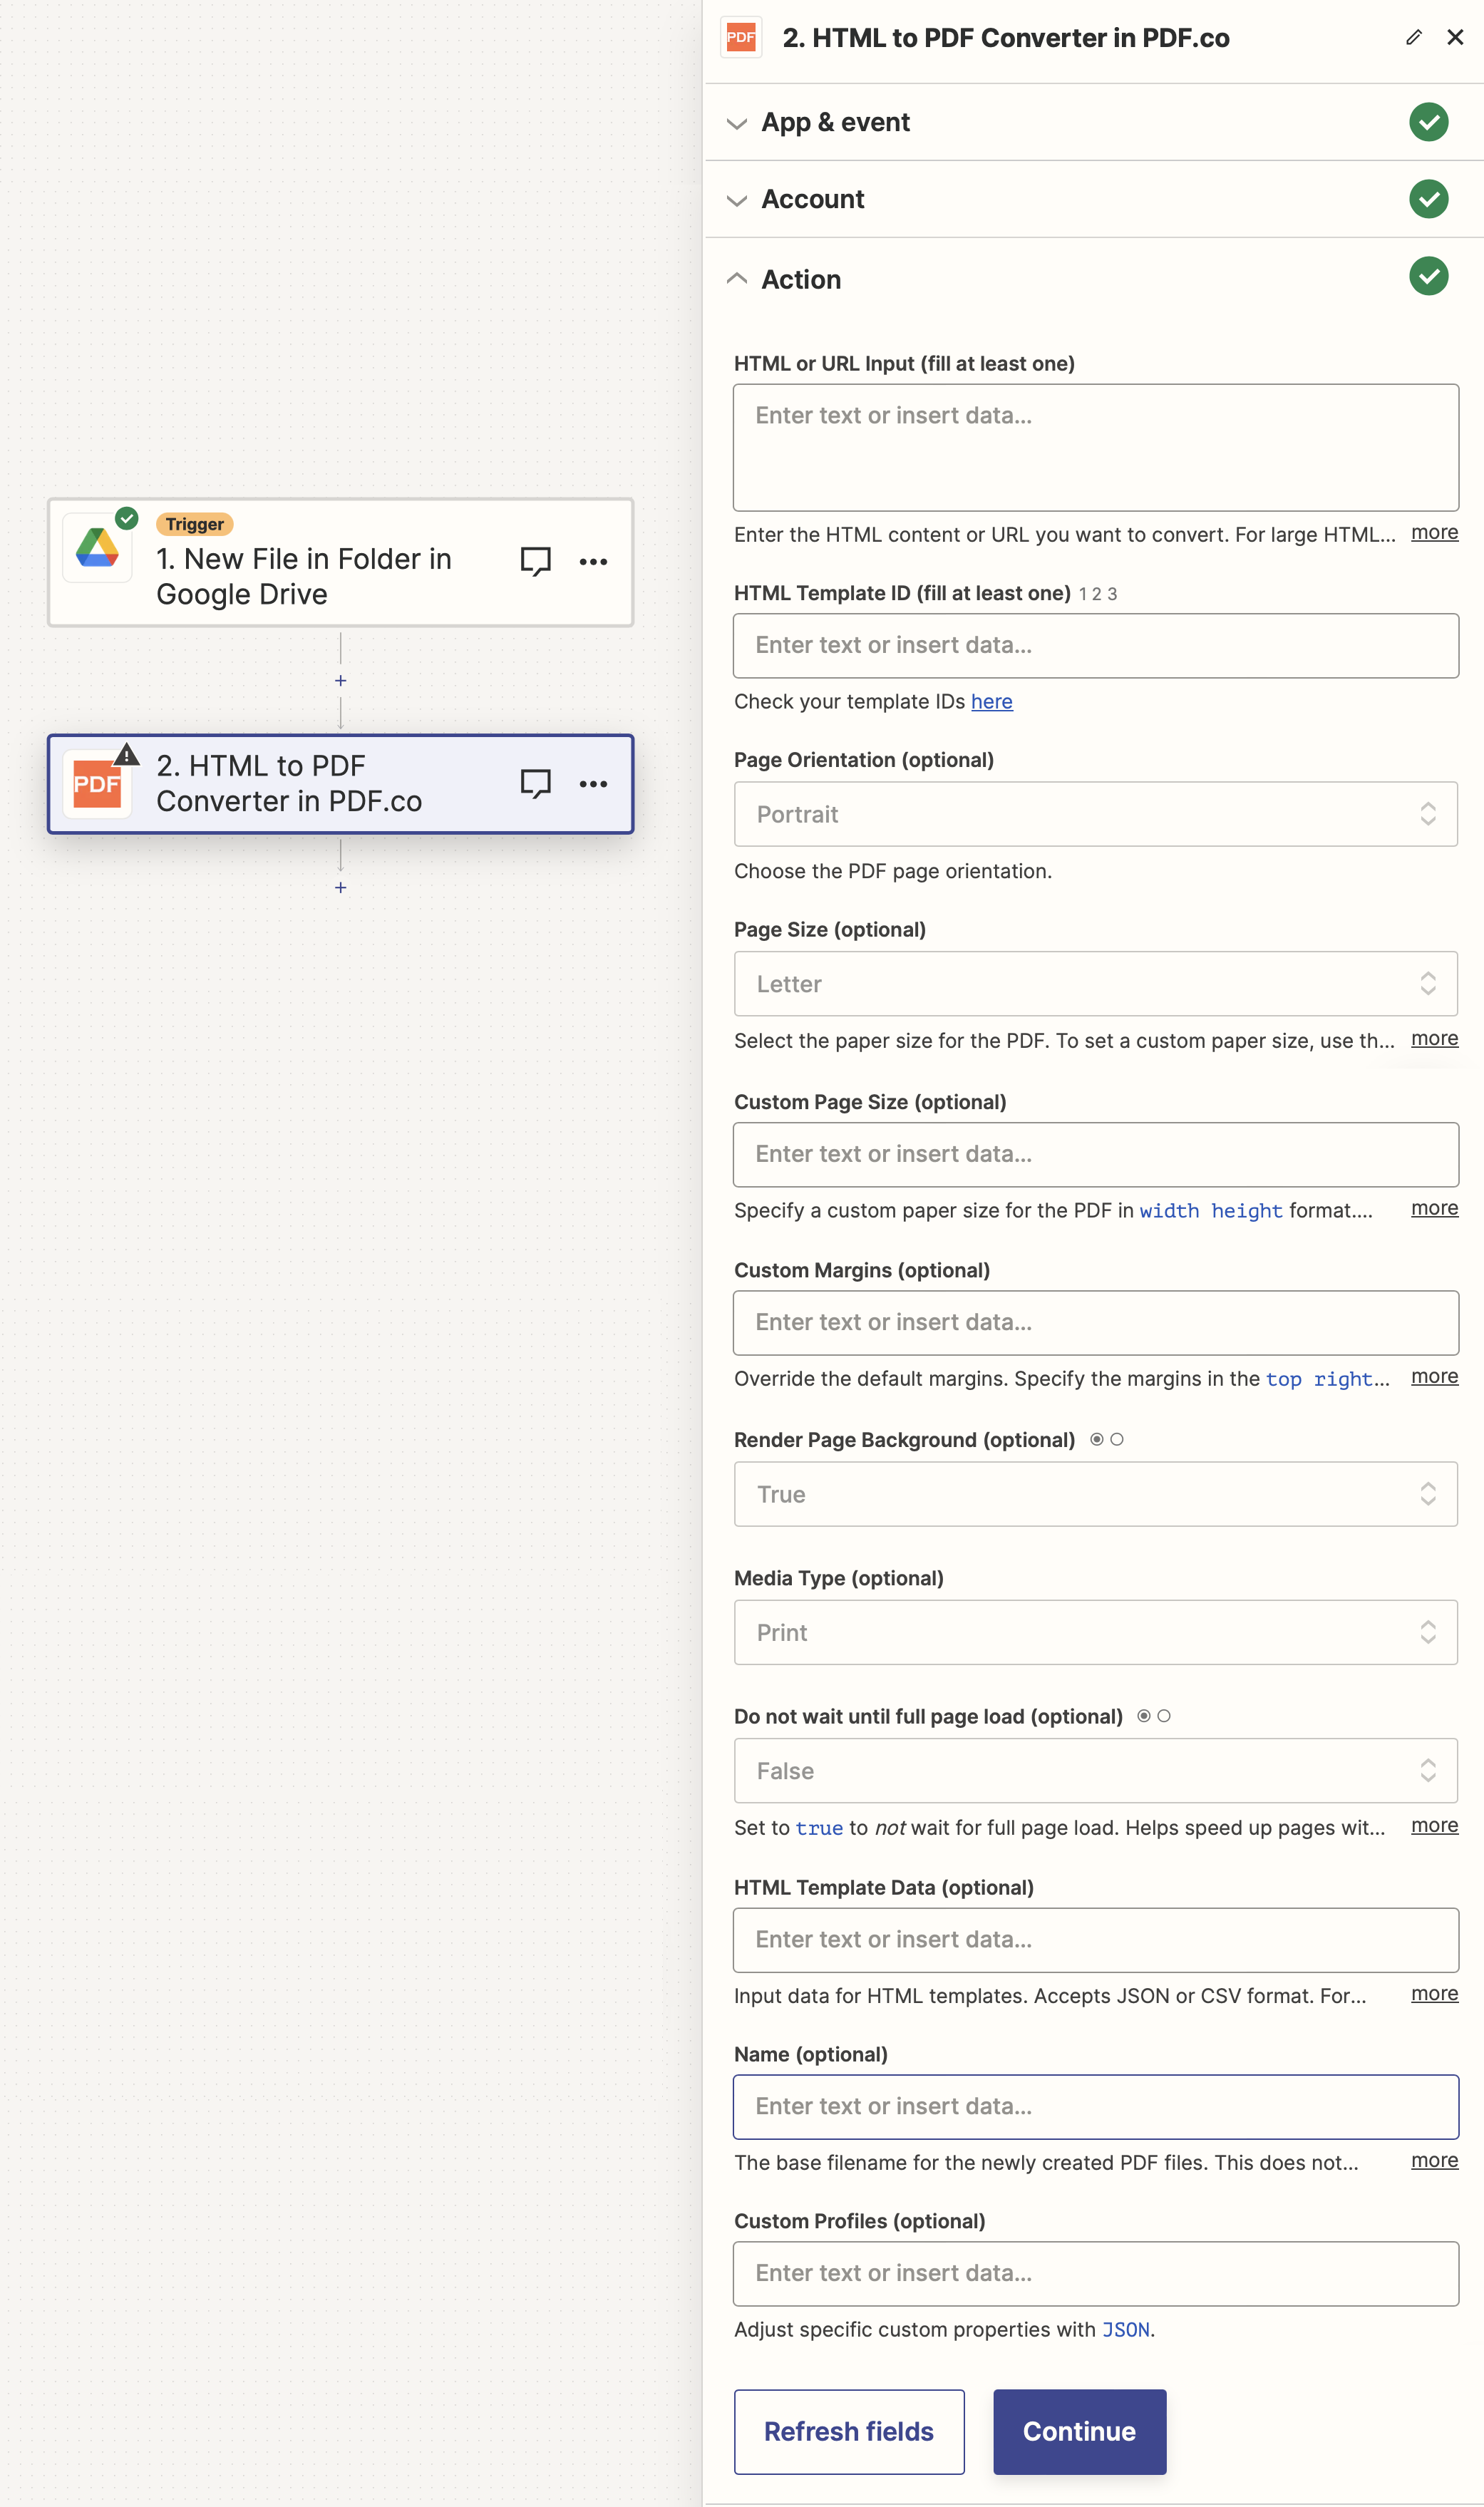This screenshot has width=1484, height=2507.
Task: Open the template IDs 'here' link
Action: click(992, 701)
